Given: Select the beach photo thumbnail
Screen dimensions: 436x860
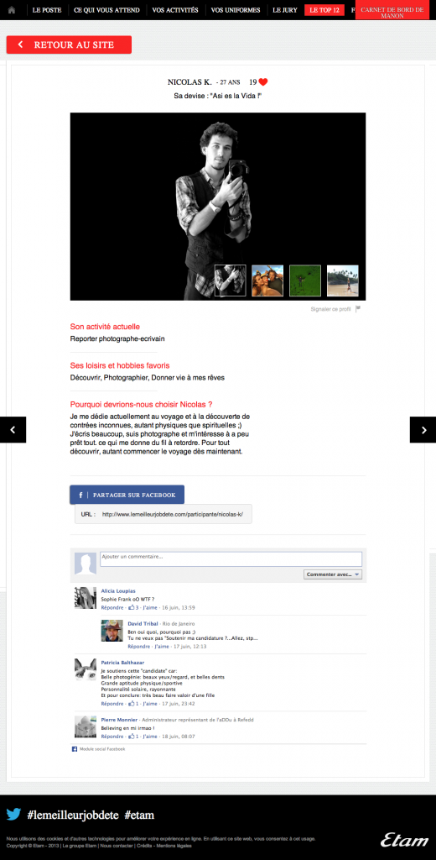Looking at the screenshot, I should click(342, 281).
